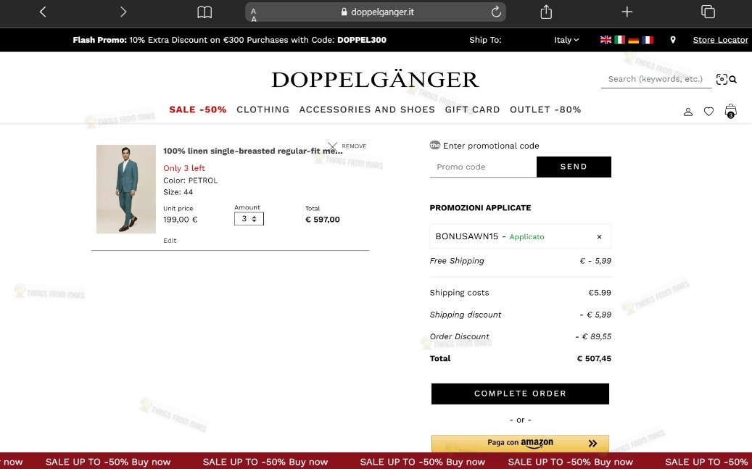Open the GIFT CARD menu

[x=472, y=109]
